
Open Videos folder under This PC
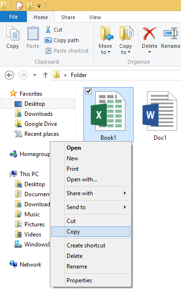click(28, 234)
